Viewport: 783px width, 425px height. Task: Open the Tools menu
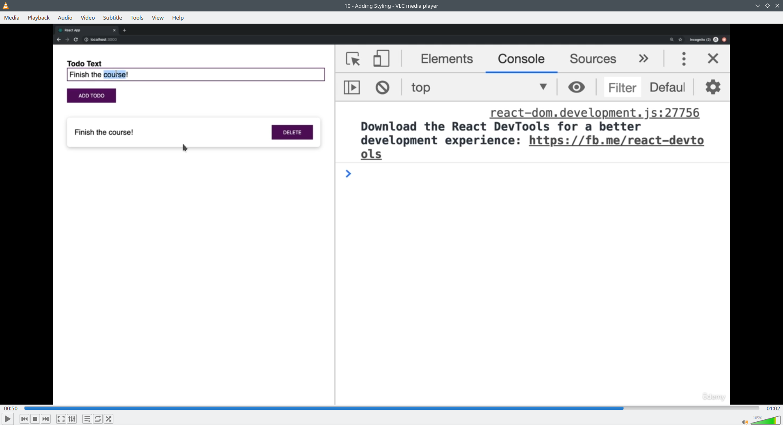137,18
